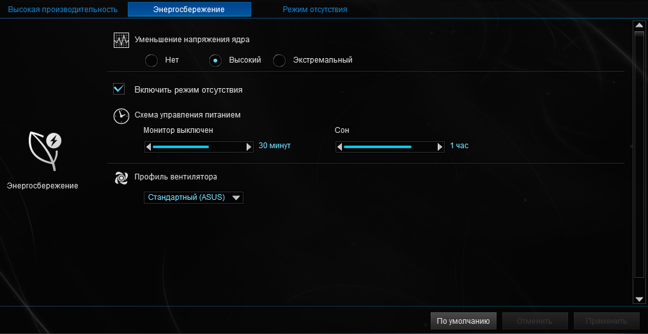Image resolution: width=648 pixels, height=334 pixels.
Task: Click the По умолчанию button
Action: click(x=463, y=321)
